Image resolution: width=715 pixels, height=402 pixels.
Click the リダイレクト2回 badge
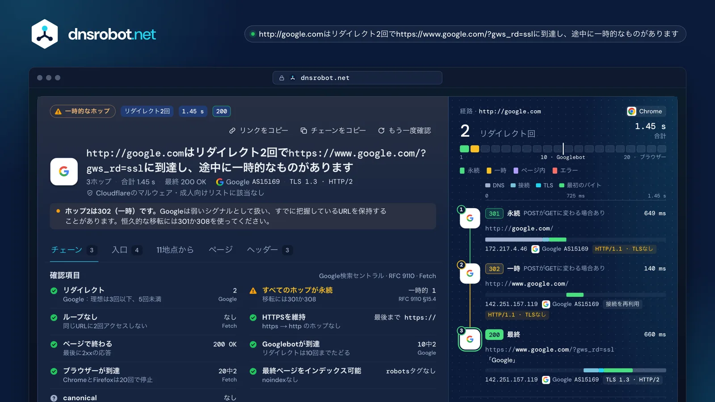tap(147, 111)
